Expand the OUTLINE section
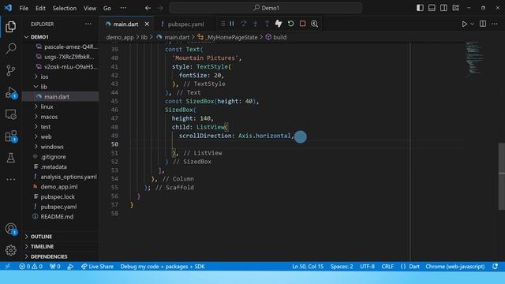The height and width of the screenshot is (284, 505). pyautogui.click(x=41, y=237)
